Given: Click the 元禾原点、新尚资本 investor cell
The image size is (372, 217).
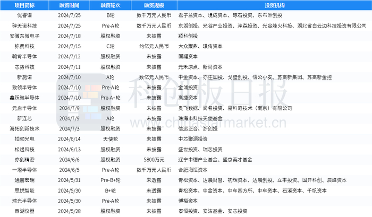Looking at the screenshot, I should [x=200, y=67].
